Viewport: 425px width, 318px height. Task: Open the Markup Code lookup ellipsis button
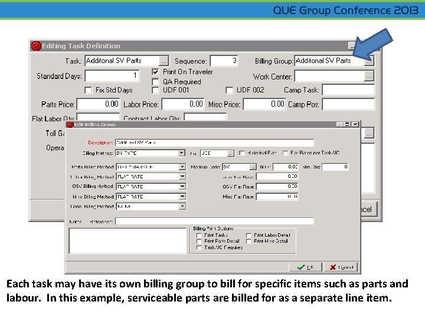pyautogui.click(x=253, y=167)
